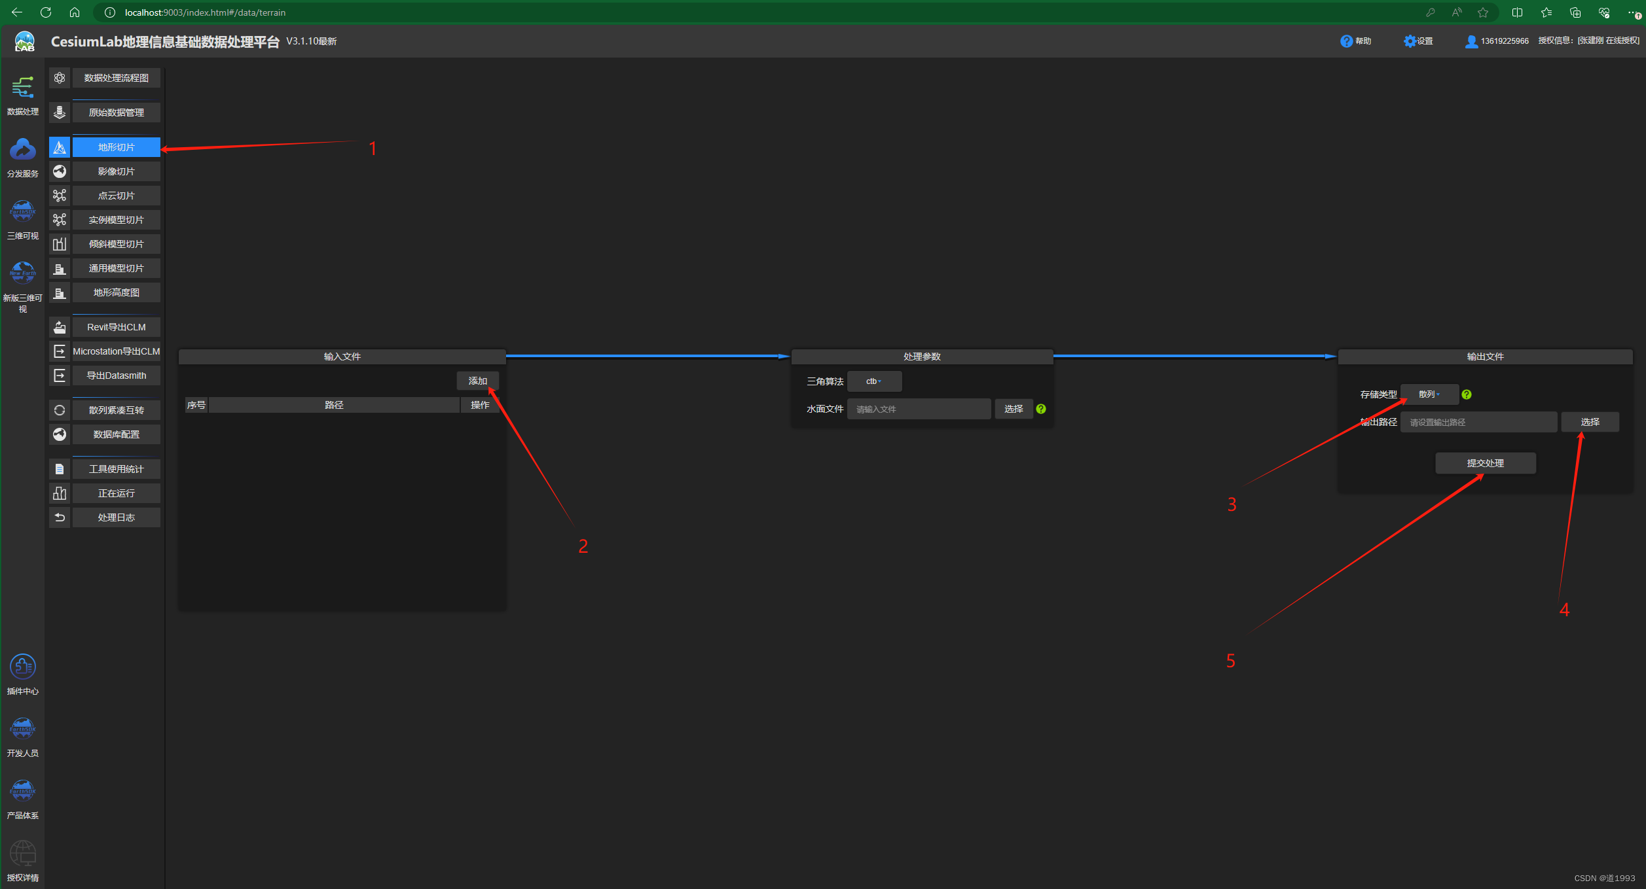Select 倾斜模型切片 menu item
The image size is (1646, 889).
pyautogui.click(x=117, y=244)
